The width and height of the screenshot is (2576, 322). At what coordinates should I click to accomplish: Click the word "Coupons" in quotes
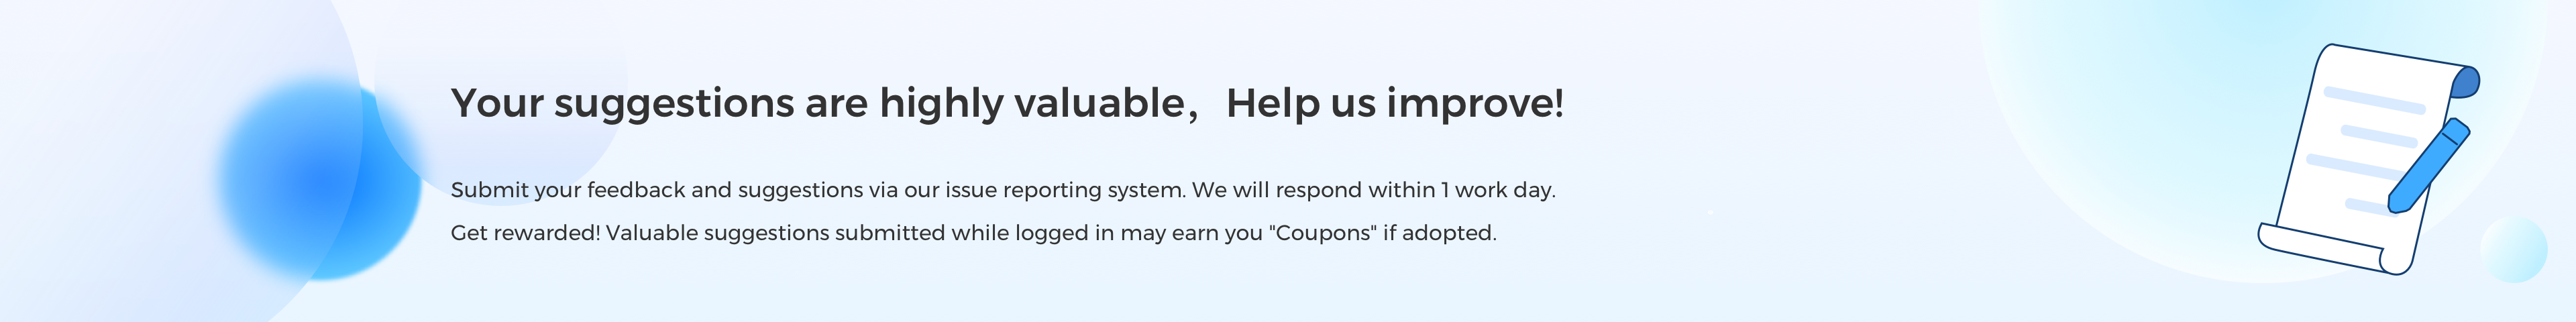click(1323, 233)
